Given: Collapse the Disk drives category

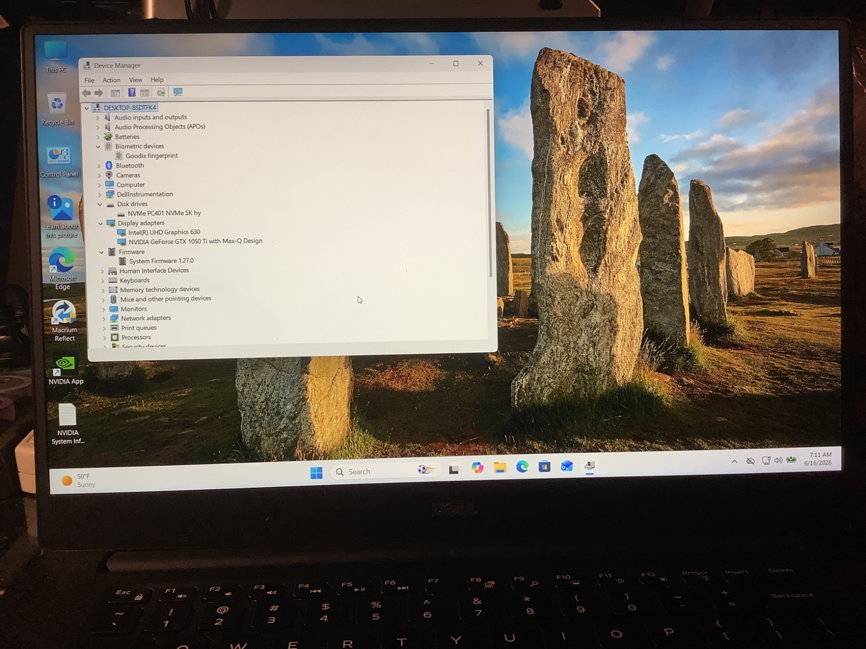Looking at the screenshot, I should [x=100, y=204].
